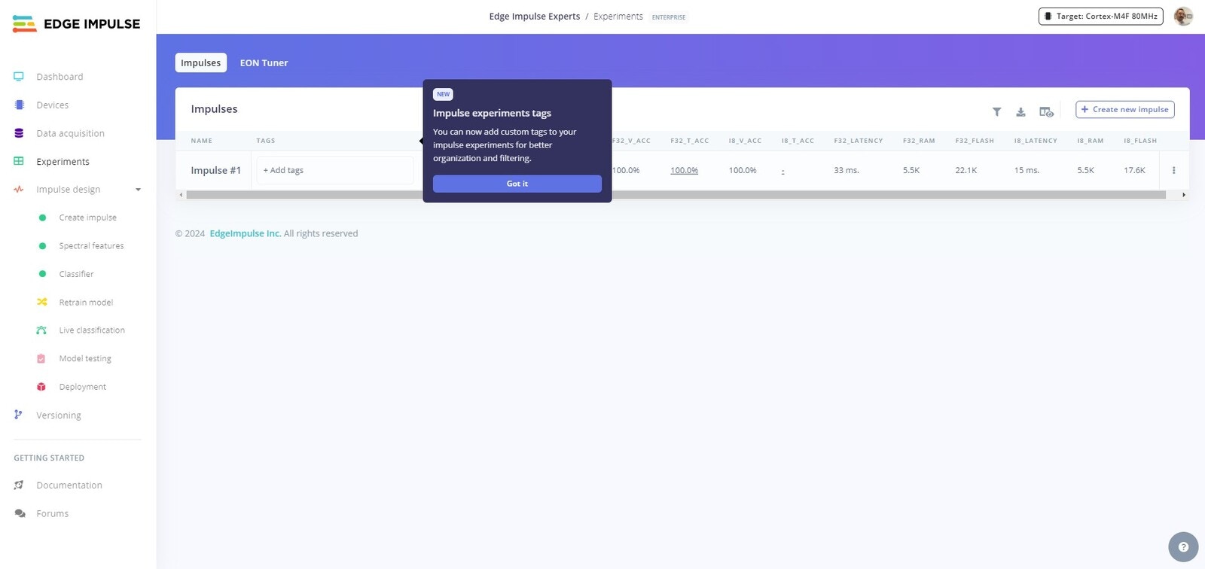This screenshot has width=1205, height=569.
Task: Open Documentation link
Action: [69, 485]
